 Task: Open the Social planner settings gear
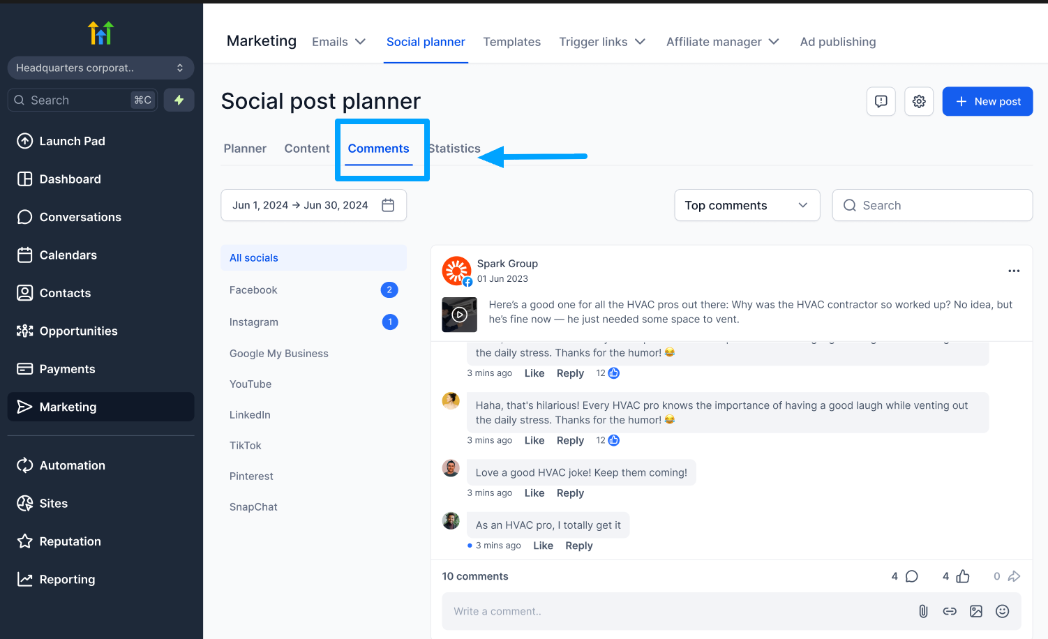[919, 101]
